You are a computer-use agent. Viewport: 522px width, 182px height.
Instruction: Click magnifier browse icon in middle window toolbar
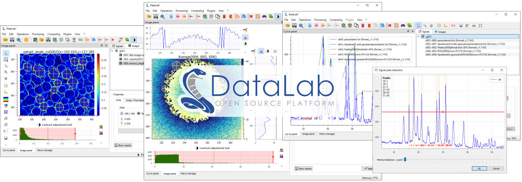pos(162,17)
